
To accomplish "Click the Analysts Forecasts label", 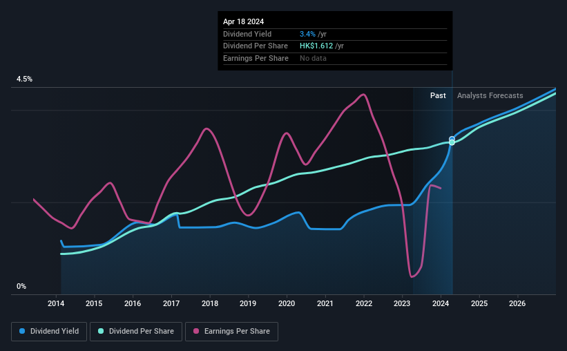I will coord(490,95).
